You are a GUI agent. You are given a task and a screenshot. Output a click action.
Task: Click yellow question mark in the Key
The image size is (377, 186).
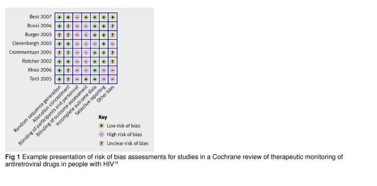[101, 143]
